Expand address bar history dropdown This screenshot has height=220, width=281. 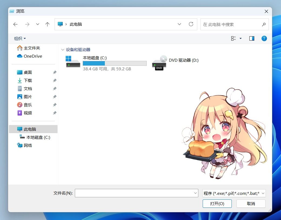coord(179,24)
